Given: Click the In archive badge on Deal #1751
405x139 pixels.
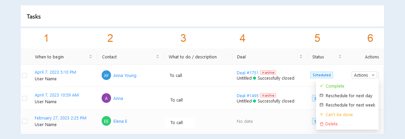Looking at the screenshot, I should 268,72.
